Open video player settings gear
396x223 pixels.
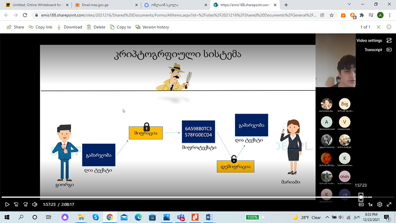[380, 204]
